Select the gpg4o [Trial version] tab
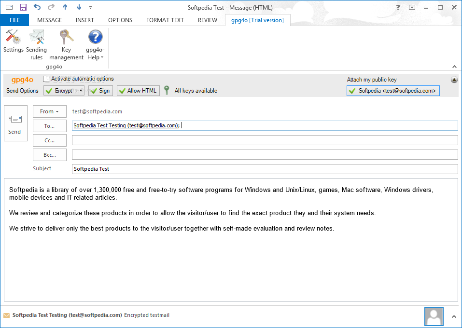 [x=257, y=20]
